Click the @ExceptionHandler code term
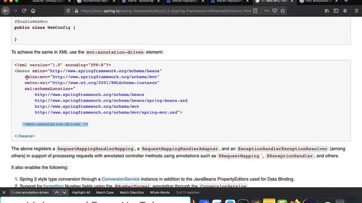362x203 pixels. coord(290,156)
